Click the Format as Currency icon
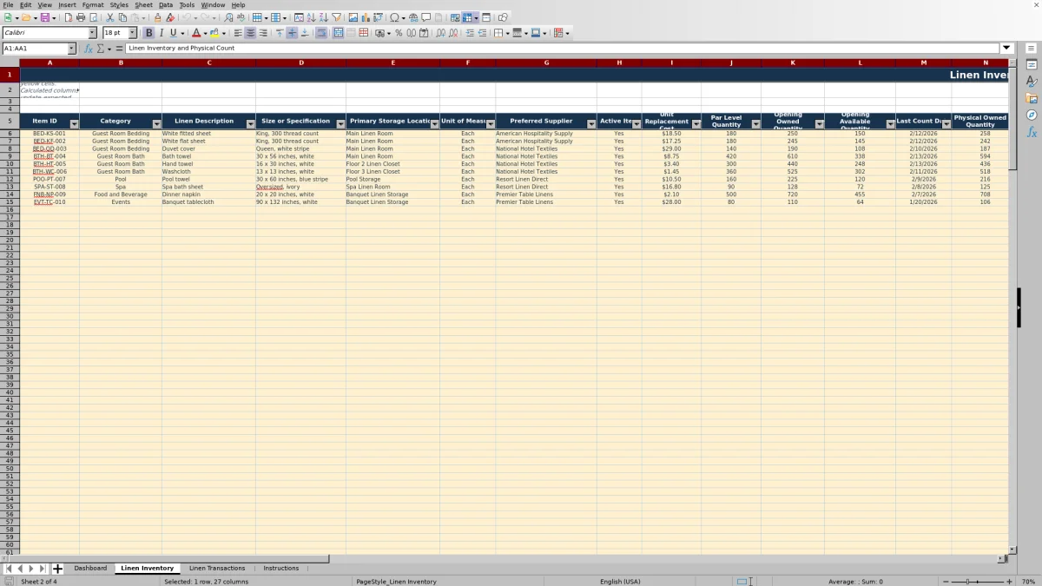Viewport: 1042px width, 586px height. tap(380, 33)
